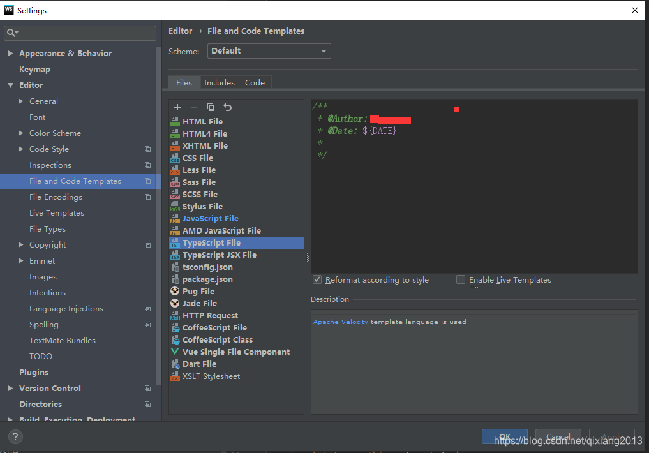Open the TODO settings page

click(x=41, y=356)
